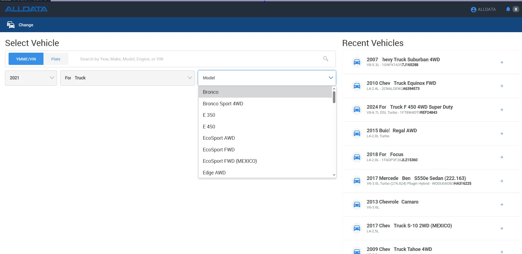Open the ALLDATA user account icon
Image resolution: width=522 pixels, height=254 pixels.
point(473,9)
